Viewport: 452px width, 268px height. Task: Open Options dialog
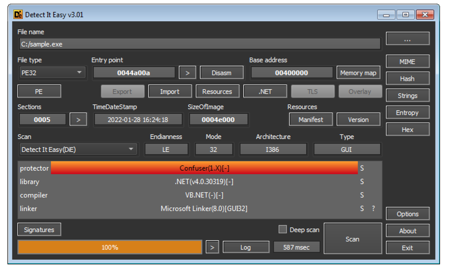click(408, 214)
